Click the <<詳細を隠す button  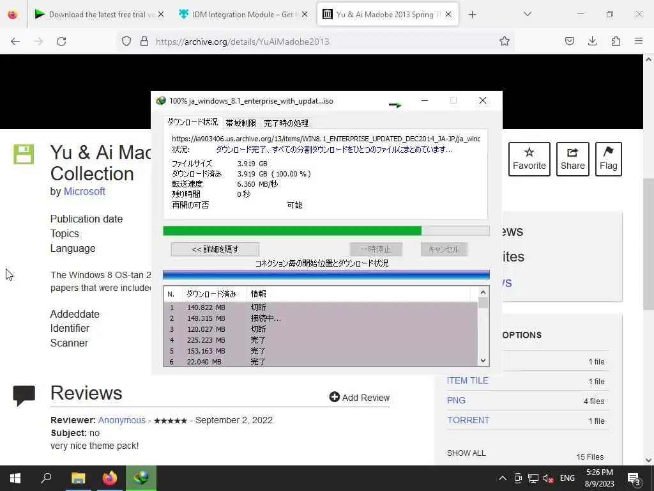click(215, 249)
